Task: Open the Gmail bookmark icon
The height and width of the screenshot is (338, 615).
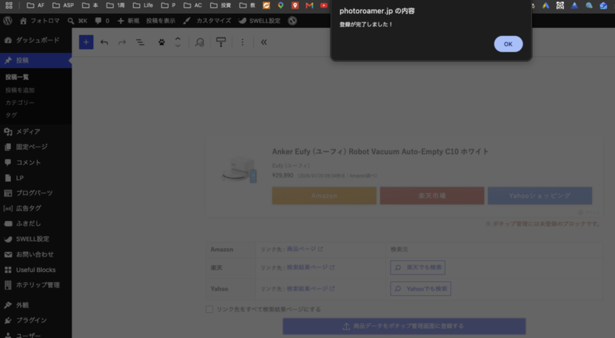Action: pos(309,5)
